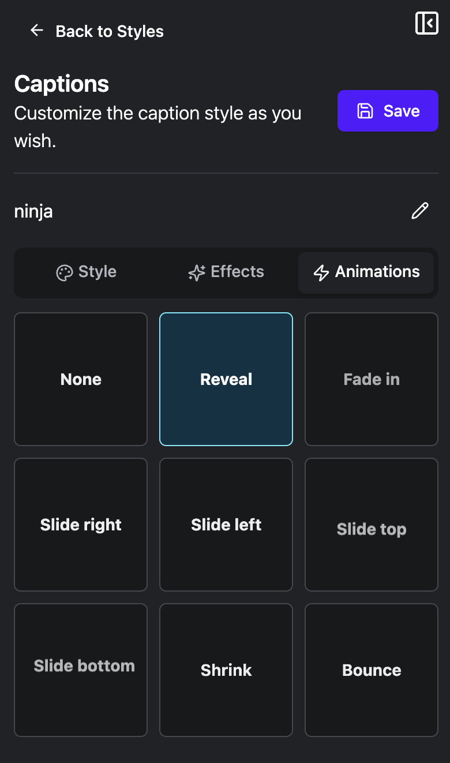Click the lightning bolt Animations icon

(321, 272)
